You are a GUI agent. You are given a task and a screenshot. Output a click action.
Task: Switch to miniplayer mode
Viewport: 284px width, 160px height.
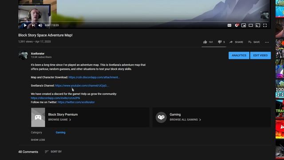coord(244,25)
